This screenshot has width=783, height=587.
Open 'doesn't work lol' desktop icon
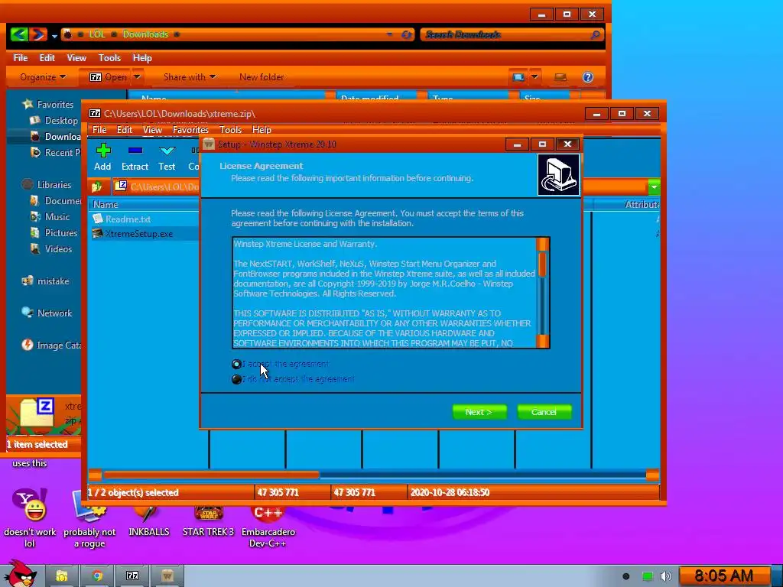(x=30, y=519)
